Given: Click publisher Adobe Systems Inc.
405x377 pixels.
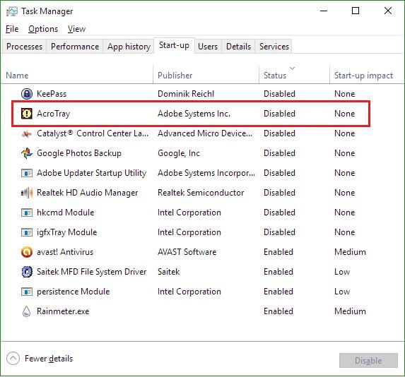Looking at the screenshot, I should [194, 114].
